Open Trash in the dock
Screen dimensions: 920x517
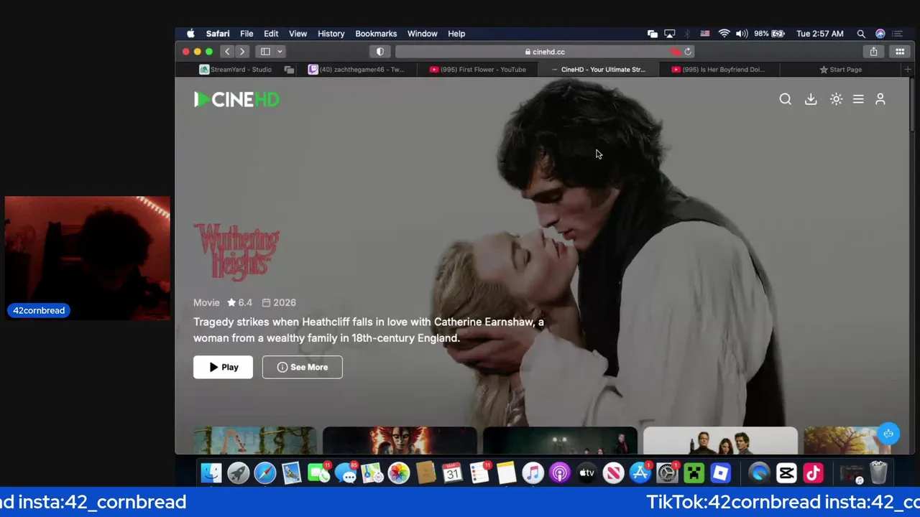point(878,472)
